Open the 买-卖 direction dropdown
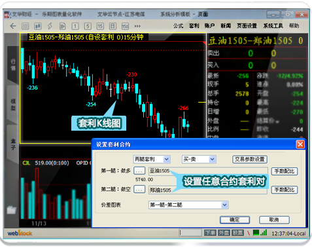Image resolution: width=312 pixels, height=247 pixels. click(x=199, y=159)
